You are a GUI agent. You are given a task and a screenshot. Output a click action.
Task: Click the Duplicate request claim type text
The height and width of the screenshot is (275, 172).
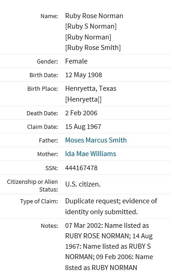(111, 206)
